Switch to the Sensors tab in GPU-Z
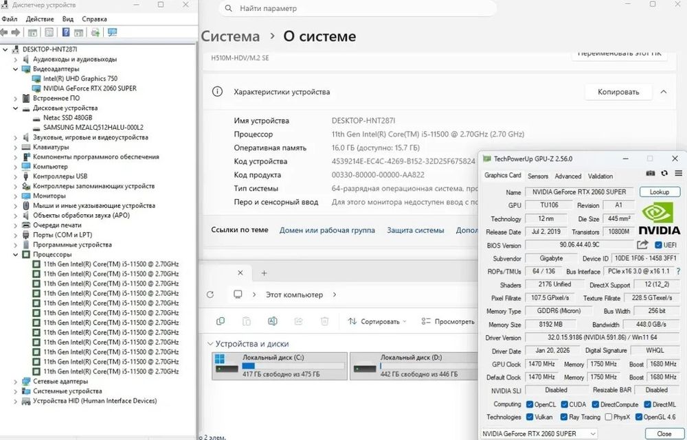 point(538,176)
